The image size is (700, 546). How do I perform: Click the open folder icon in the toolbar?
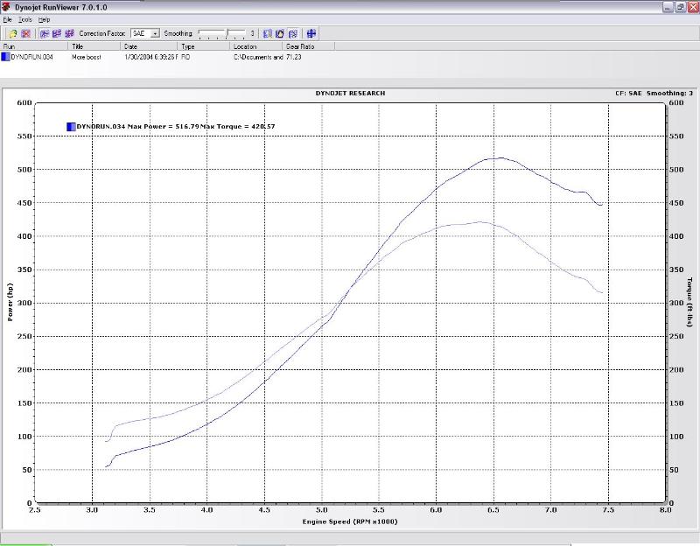13,33
